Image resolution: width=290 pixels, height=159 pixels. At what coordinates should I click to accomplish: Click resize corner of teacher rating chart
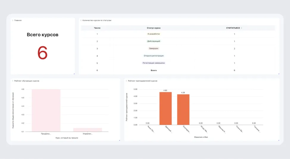pos(278,140)
